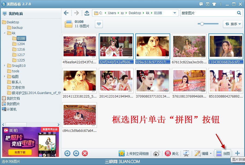This screenshot has height=165, width=245.
Task: Click the sidebar scroll-right arrow
Action: [x=59, y=124]
